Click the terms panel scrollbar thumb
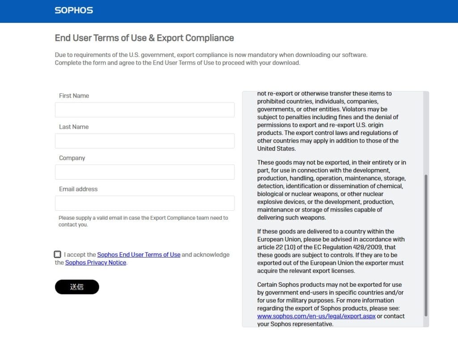 426,244
